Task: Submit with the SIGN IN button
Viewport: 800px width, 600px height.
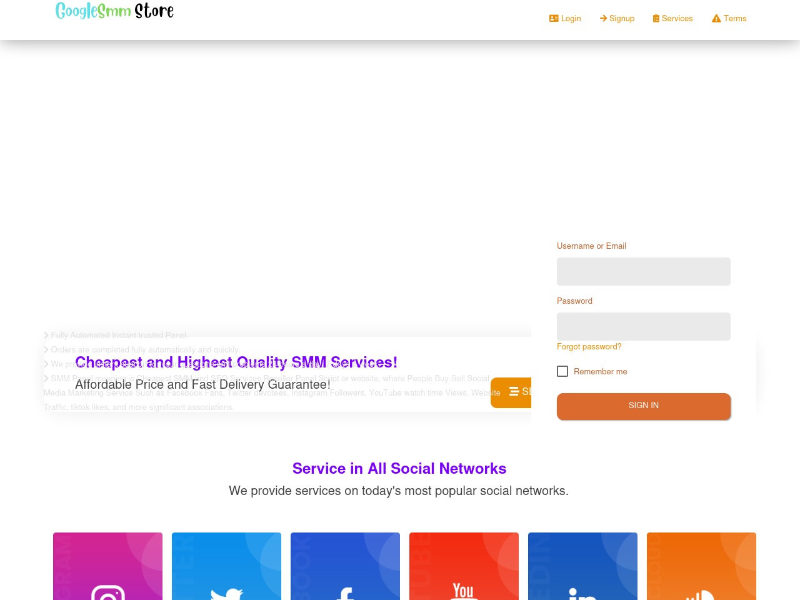Action: point(644,406)
